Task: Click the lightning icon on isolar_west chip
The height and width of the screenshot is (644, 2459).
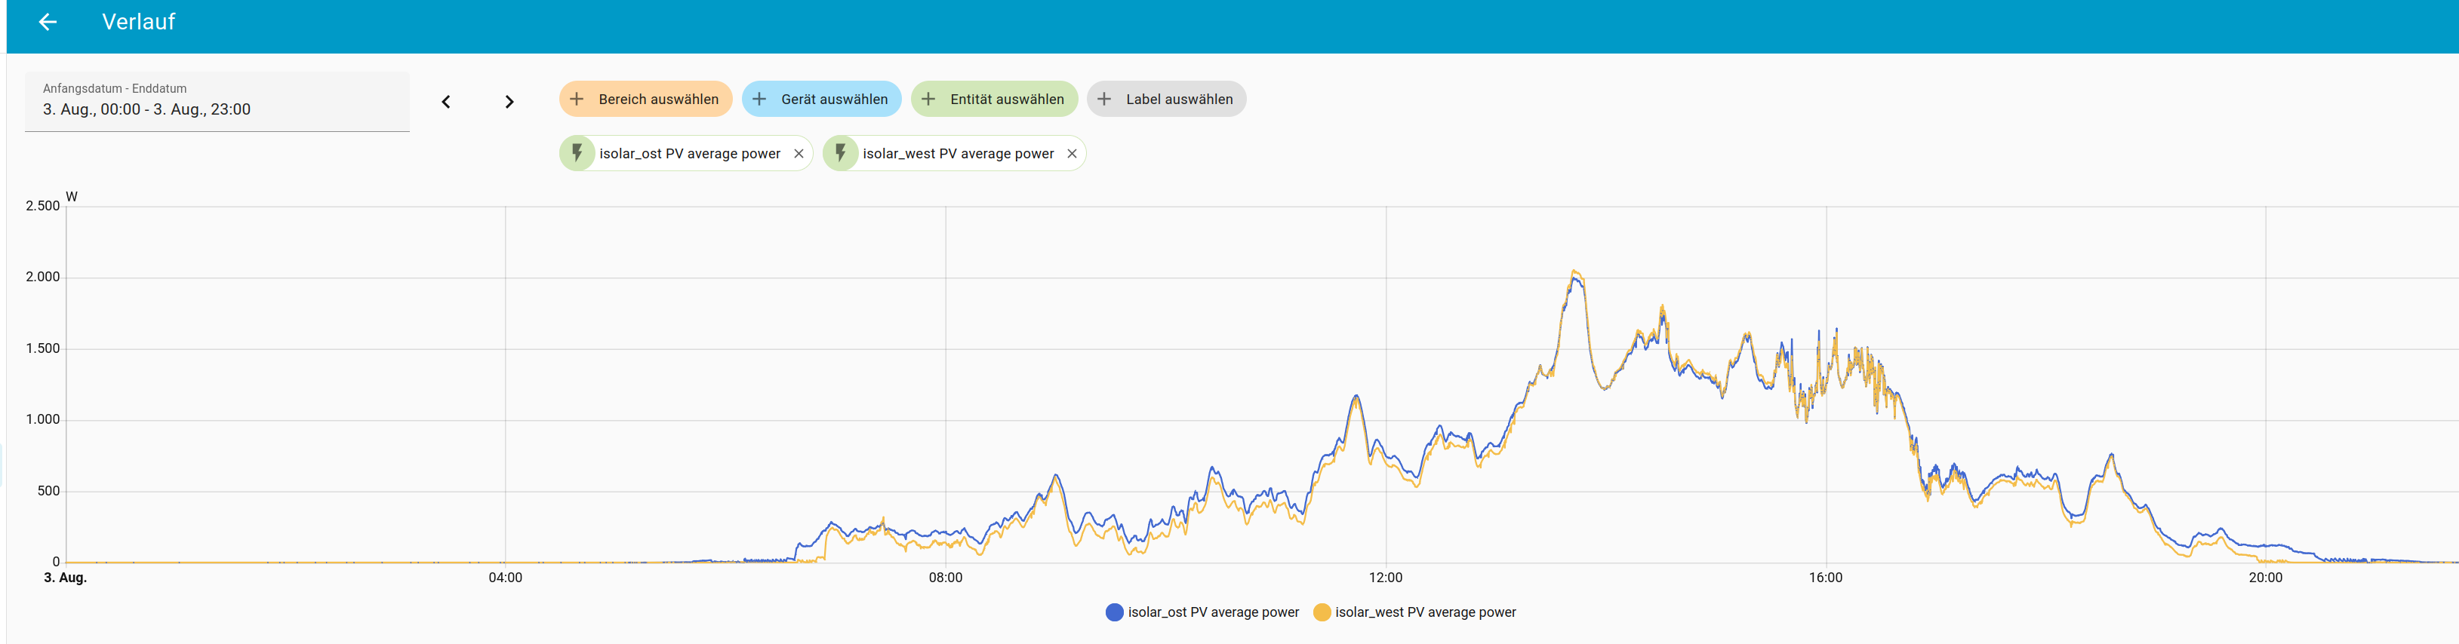Action: click(x=840, y=154)
